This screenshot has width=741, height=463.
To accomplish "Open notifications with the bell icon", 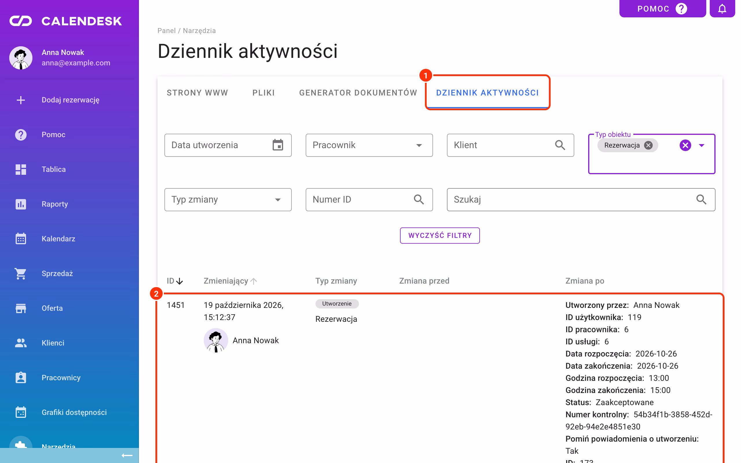I will point(722,9).
